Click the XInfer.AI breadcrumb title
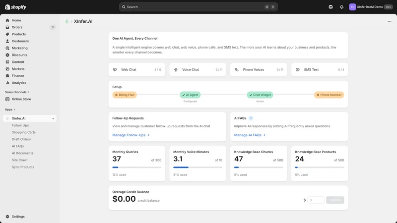This screenshot has width=397, height=223. coord(83,21)
